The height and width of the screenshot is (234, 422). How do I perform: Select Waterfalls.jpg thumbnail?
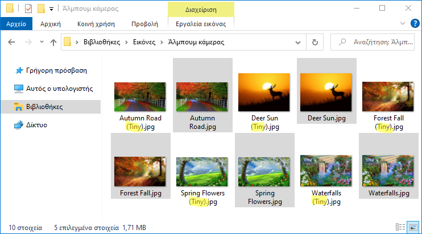point(388,170)
